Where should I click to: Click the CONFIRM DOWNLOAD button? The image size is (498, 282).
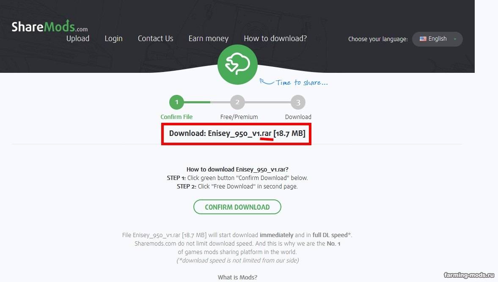click(237, 207)
